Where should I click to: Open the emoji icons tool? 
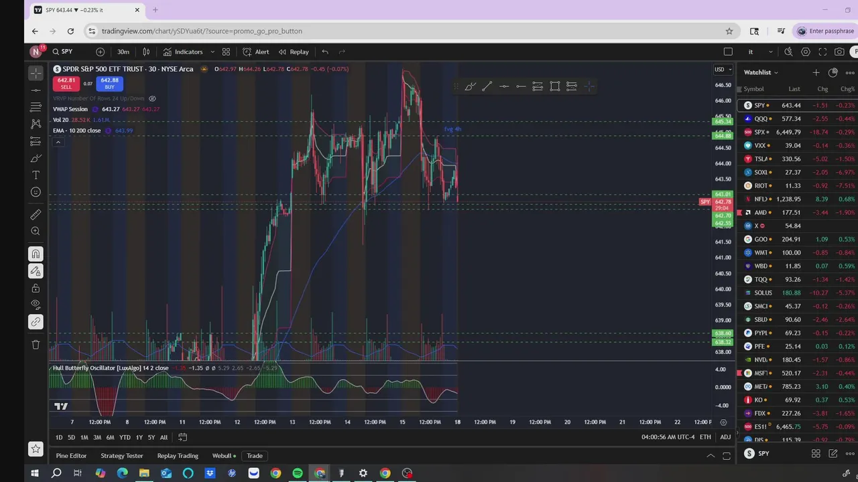coord(36,192)
